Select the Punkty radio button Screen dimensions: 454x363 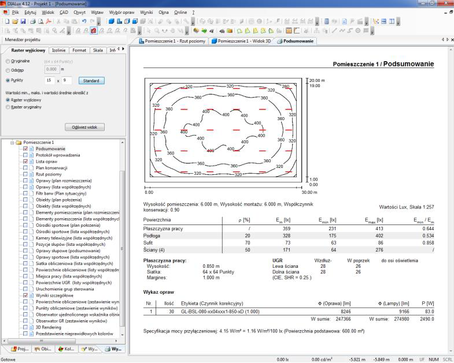coord(8,80)
